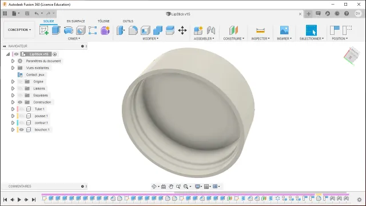Expand the Esquisses folder

click(13, 96)
